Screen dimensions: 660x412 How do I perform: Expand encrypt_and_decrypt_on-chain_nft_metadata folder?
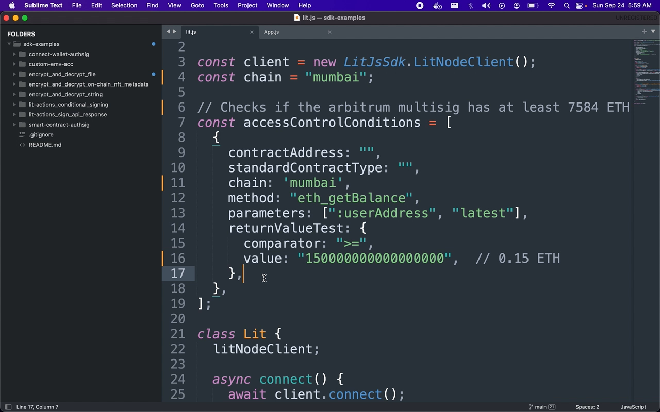pos(14,84)
